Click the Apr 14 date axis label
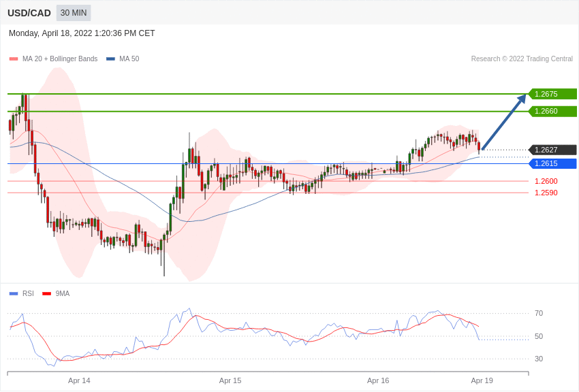Viewport: 579px width, 392px height. click(79, 380)
